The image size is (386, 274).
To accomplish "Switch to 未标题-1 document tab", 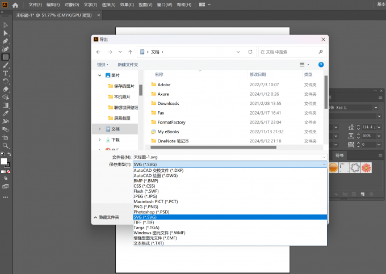I will (54, 15).
